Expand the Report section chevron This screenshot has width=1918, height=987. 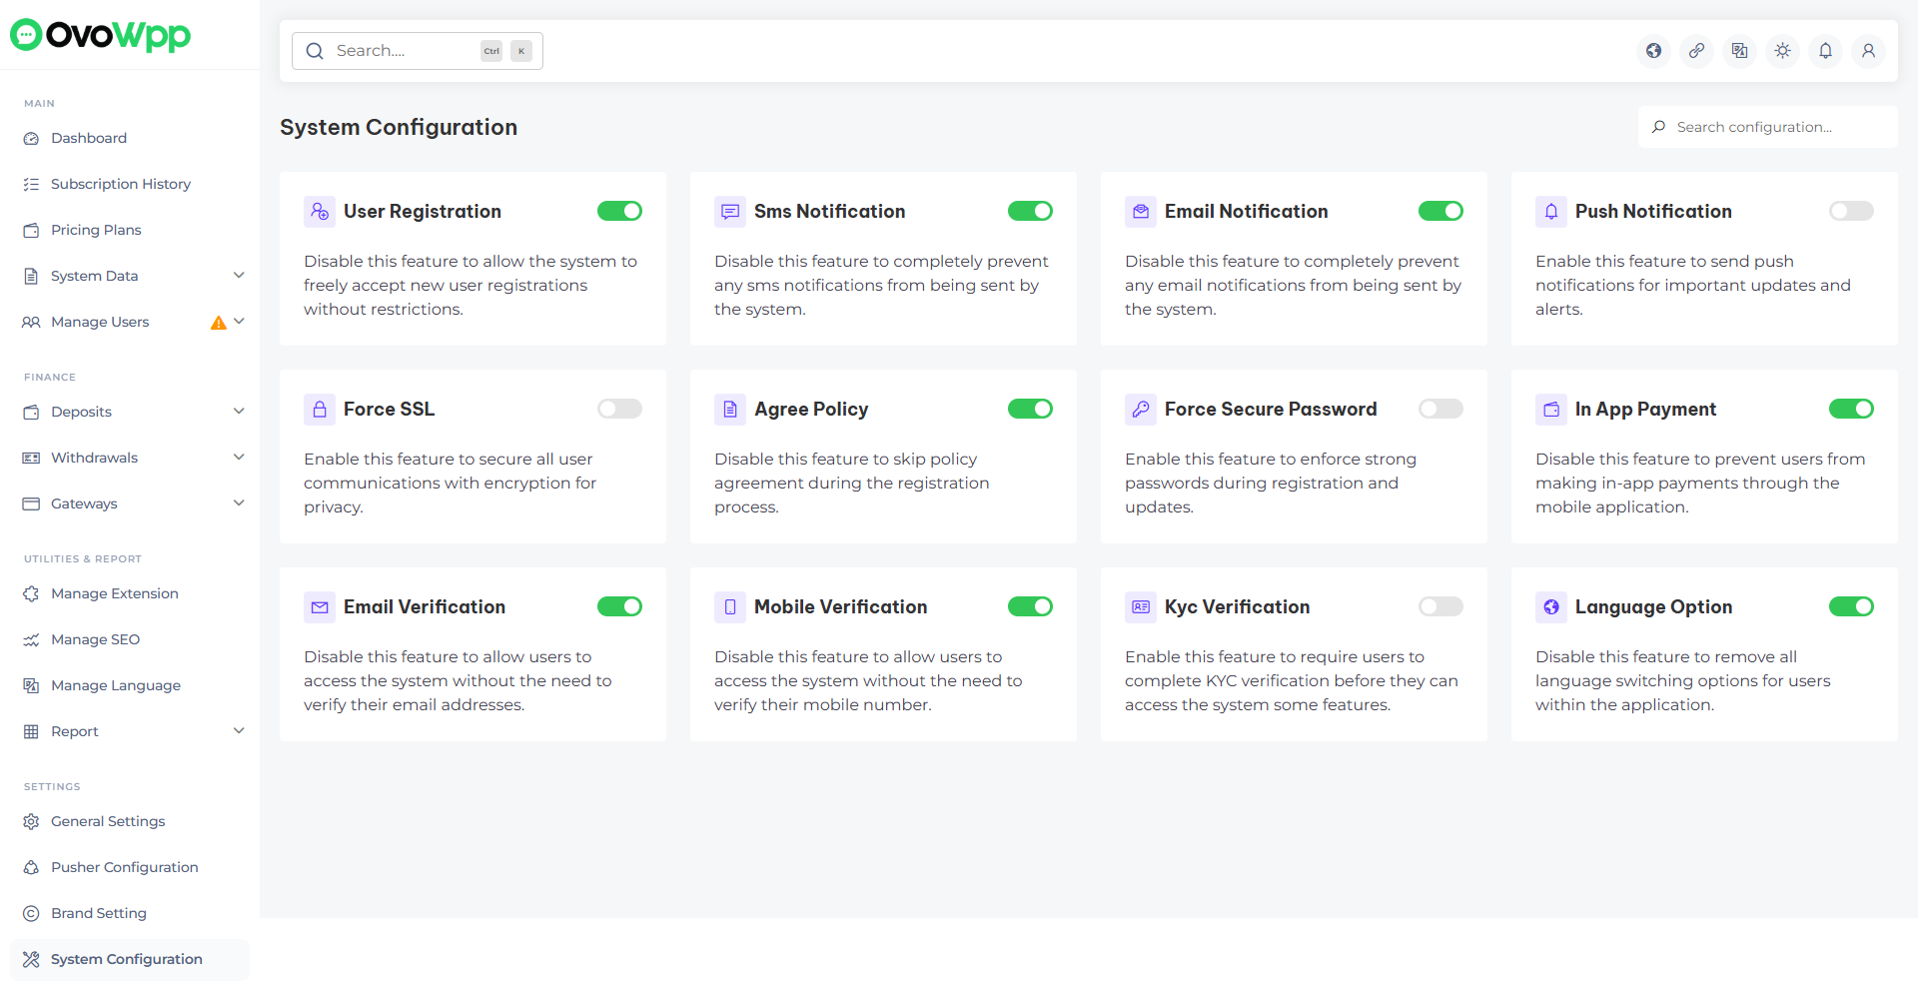[239, 731]
